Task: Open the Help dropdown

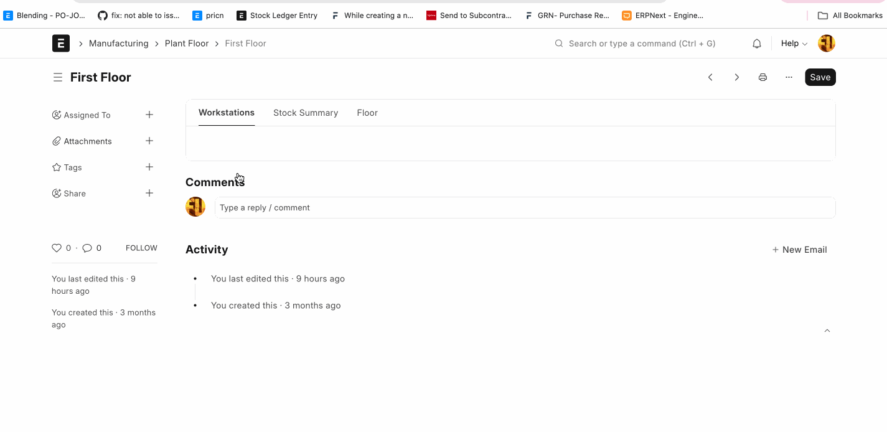Action: click(x=794, y=44)
